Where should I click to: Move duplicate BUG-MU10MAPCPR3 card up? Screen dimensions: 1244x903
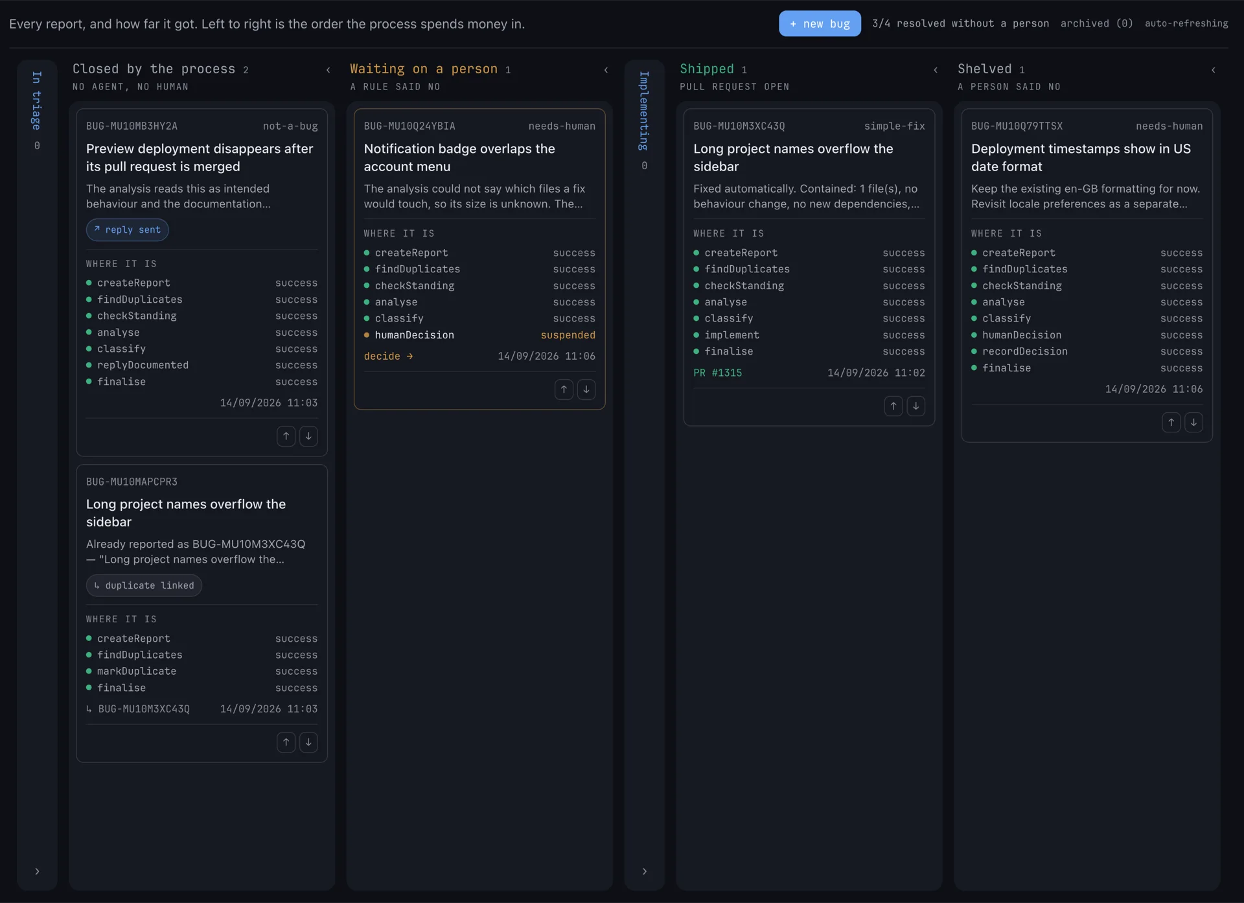pos(286,742)
